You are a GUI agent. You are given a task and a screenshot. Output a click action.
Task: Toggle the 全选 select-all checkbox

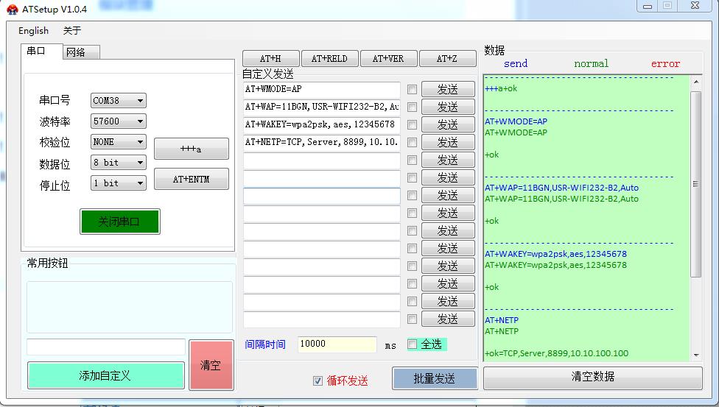(x=413, y=344)
